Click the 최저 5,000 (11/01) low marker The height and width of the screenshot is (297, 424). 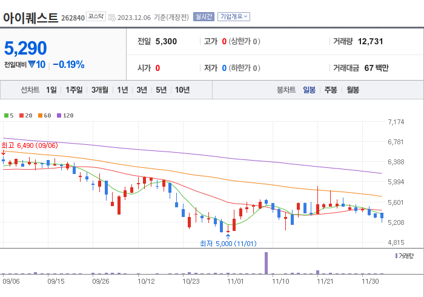tap(228, 244)
